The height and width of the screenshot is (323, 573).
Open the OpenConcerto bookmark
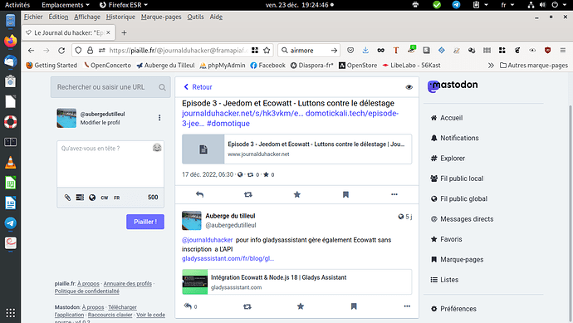[x=107, y=66]
